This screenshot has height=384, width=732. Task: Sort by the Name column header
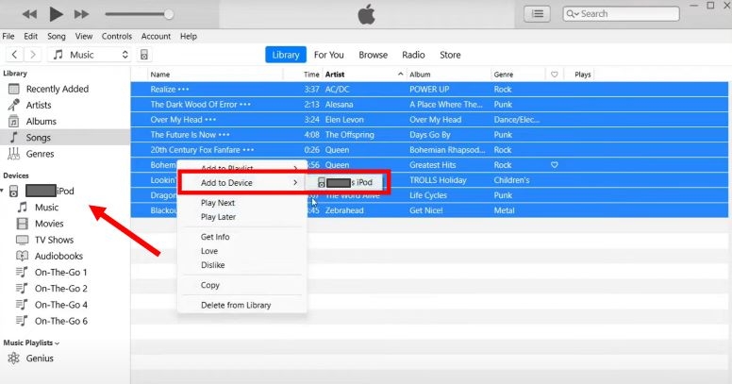coord(159,75)
